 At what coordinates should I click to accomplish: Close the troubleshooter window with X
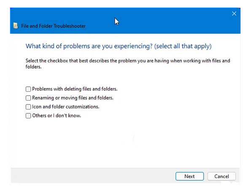(234, 13)
